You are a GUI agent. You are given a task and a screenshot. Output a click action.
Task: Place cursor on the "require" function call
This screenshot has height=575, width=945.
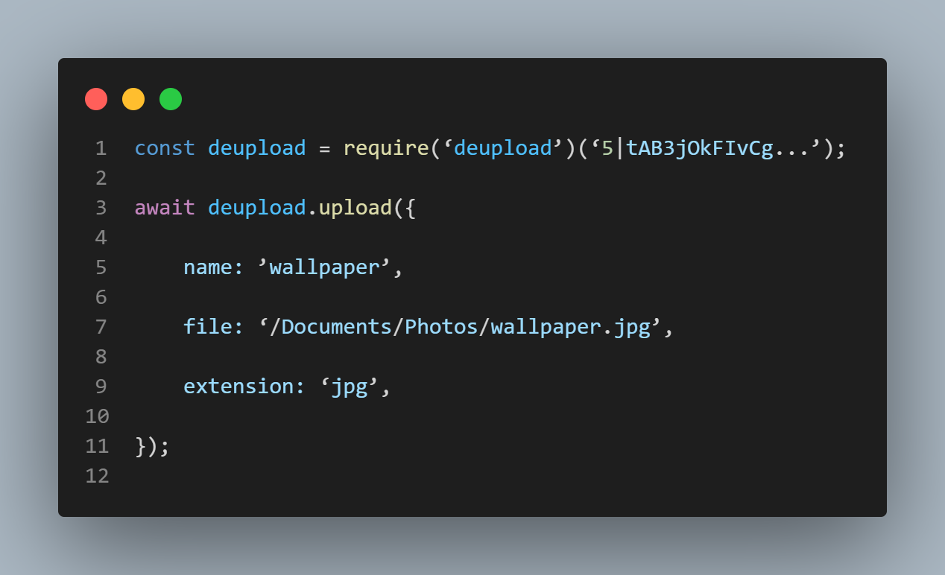pos(385,148)
